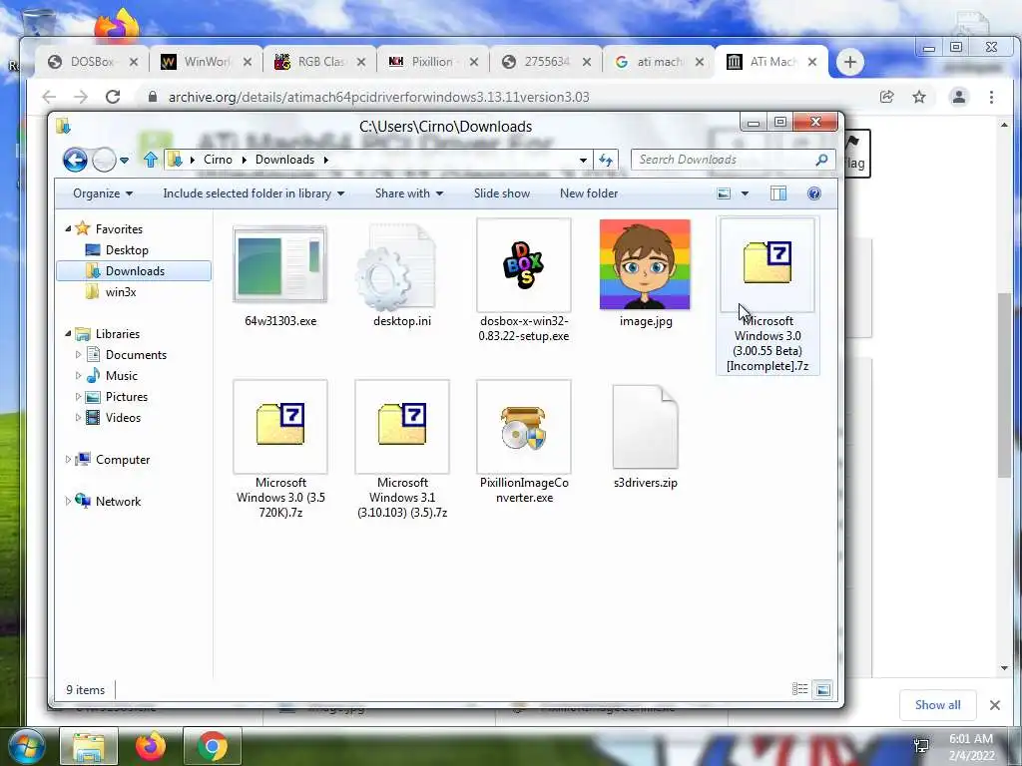
Task: Refresh the Downloads folder view
Action: (x=606, y=161)
